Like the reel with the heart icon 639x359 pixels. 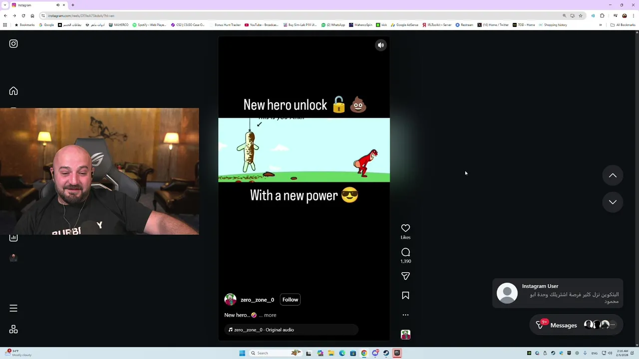405,228
